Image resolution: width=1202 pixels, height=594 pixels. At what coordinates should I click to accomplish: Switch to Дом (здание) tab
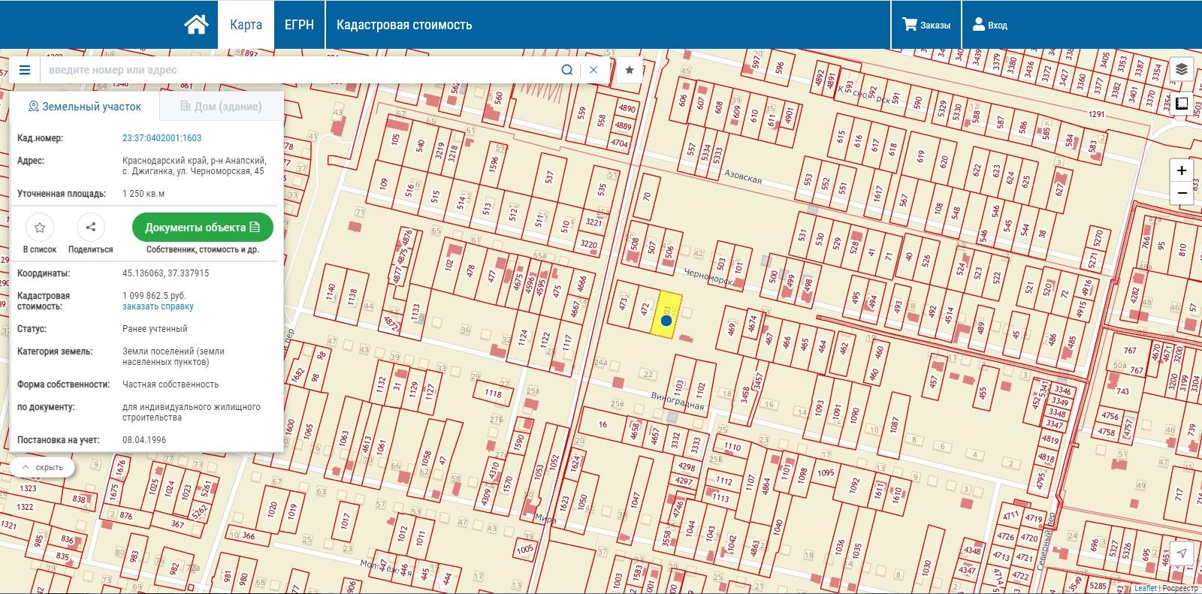(x=221, y=107)
